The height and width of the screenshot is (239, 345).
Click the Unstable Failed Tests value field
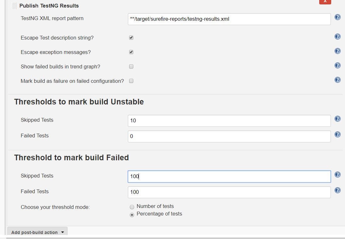[x=229, y=136]
